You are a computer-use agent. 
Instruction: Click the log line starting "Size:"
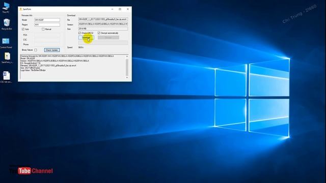click(x=30, y=68)
